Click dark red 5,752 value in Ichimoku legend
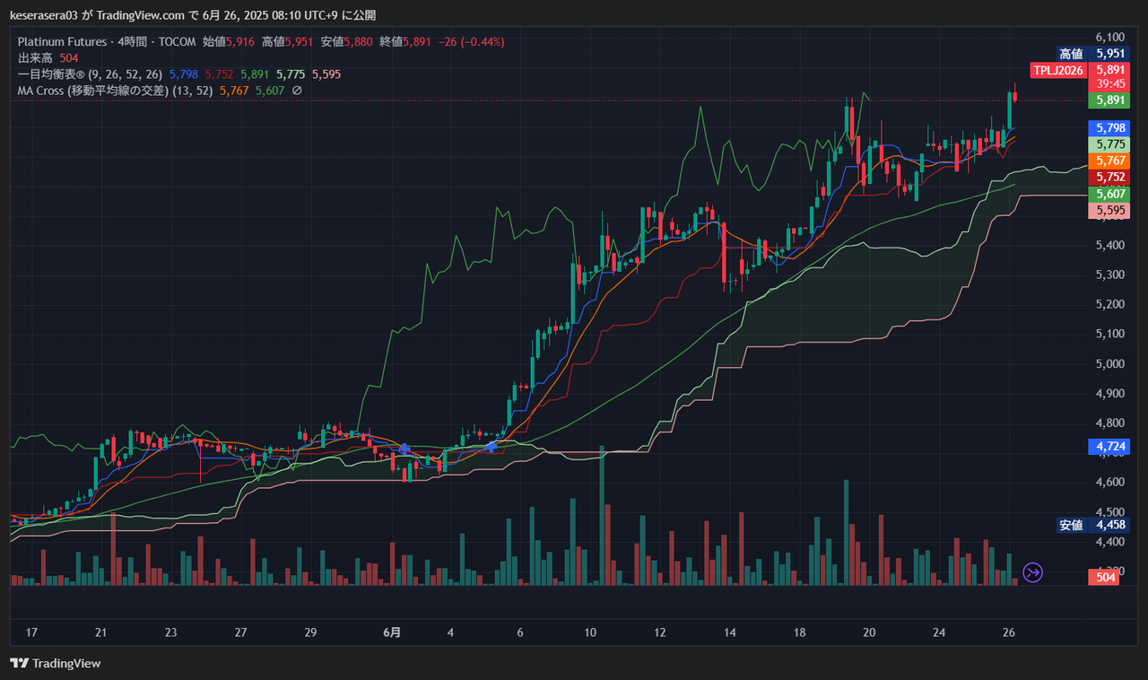Screen dimensions: 1148x680 [220, 74]
